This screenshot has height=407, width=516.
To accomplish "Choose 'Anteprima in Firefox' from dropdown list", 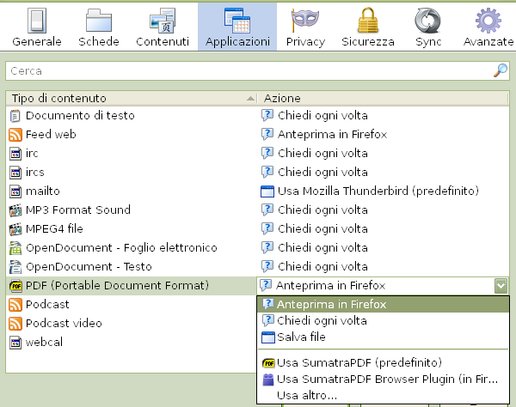I will coord(383,304).
